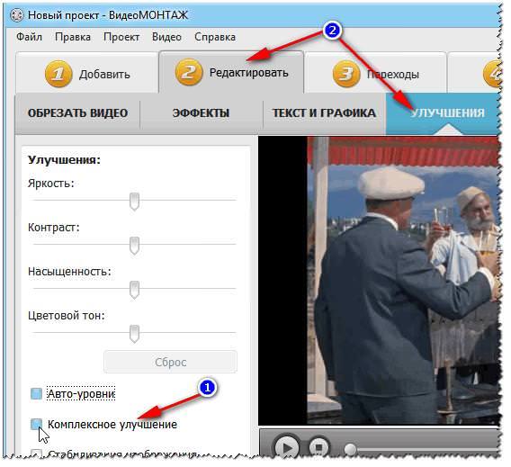Open the Файл menu
Viewport: 511px width, 467px height.
[x=30, y=37]
